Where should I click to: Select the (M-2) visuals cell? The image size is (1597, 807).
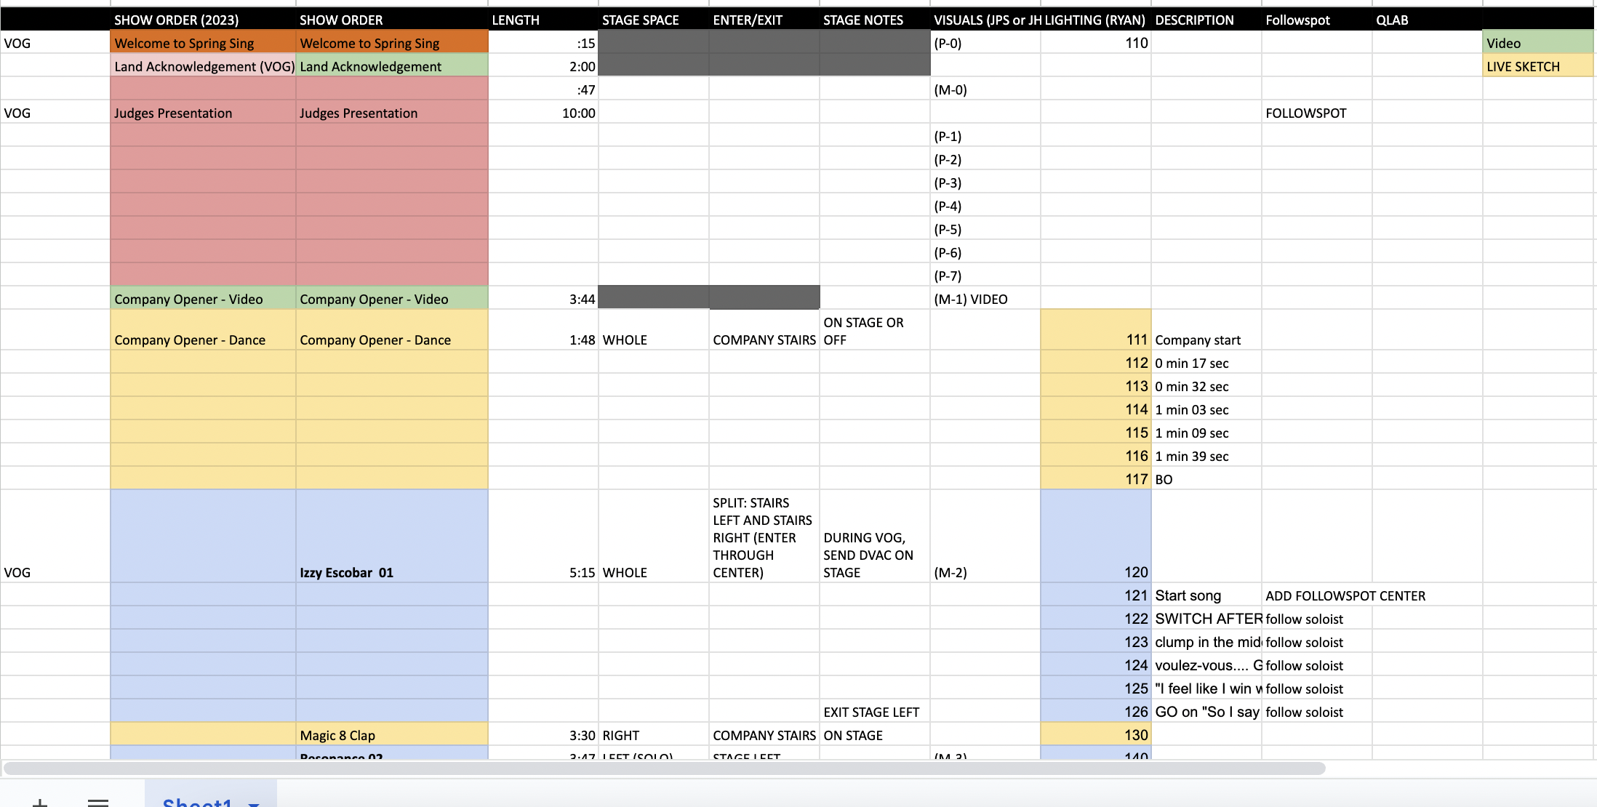pos(985,536)
